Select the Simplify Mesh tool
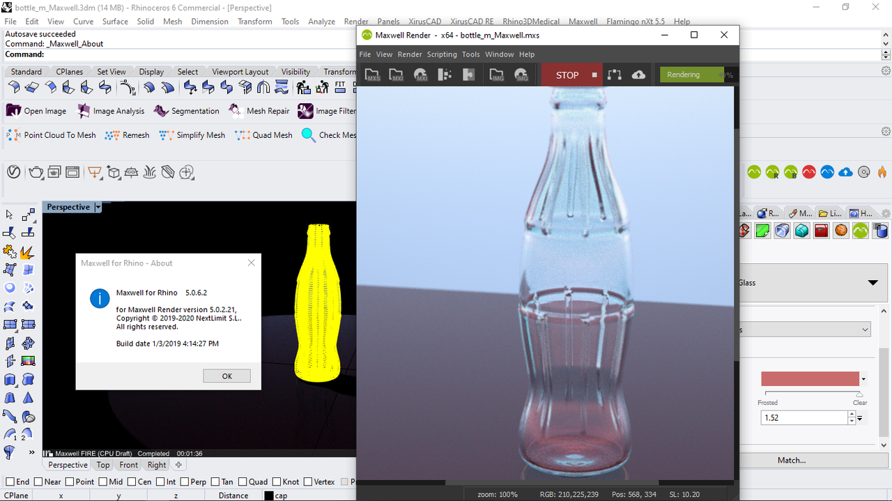 tap(192, 135)
